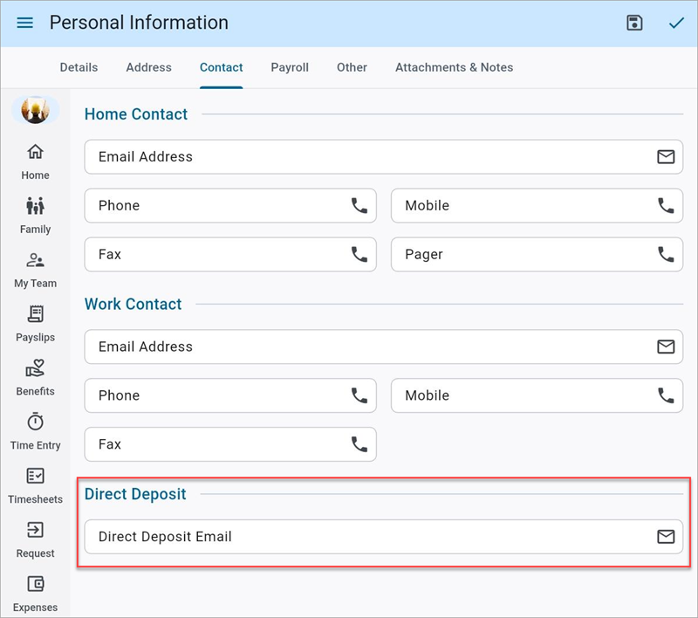The width and height of the screenshot is (698, 618).
Task: Click the user profile avatar picture
Action: coord(35,111)
